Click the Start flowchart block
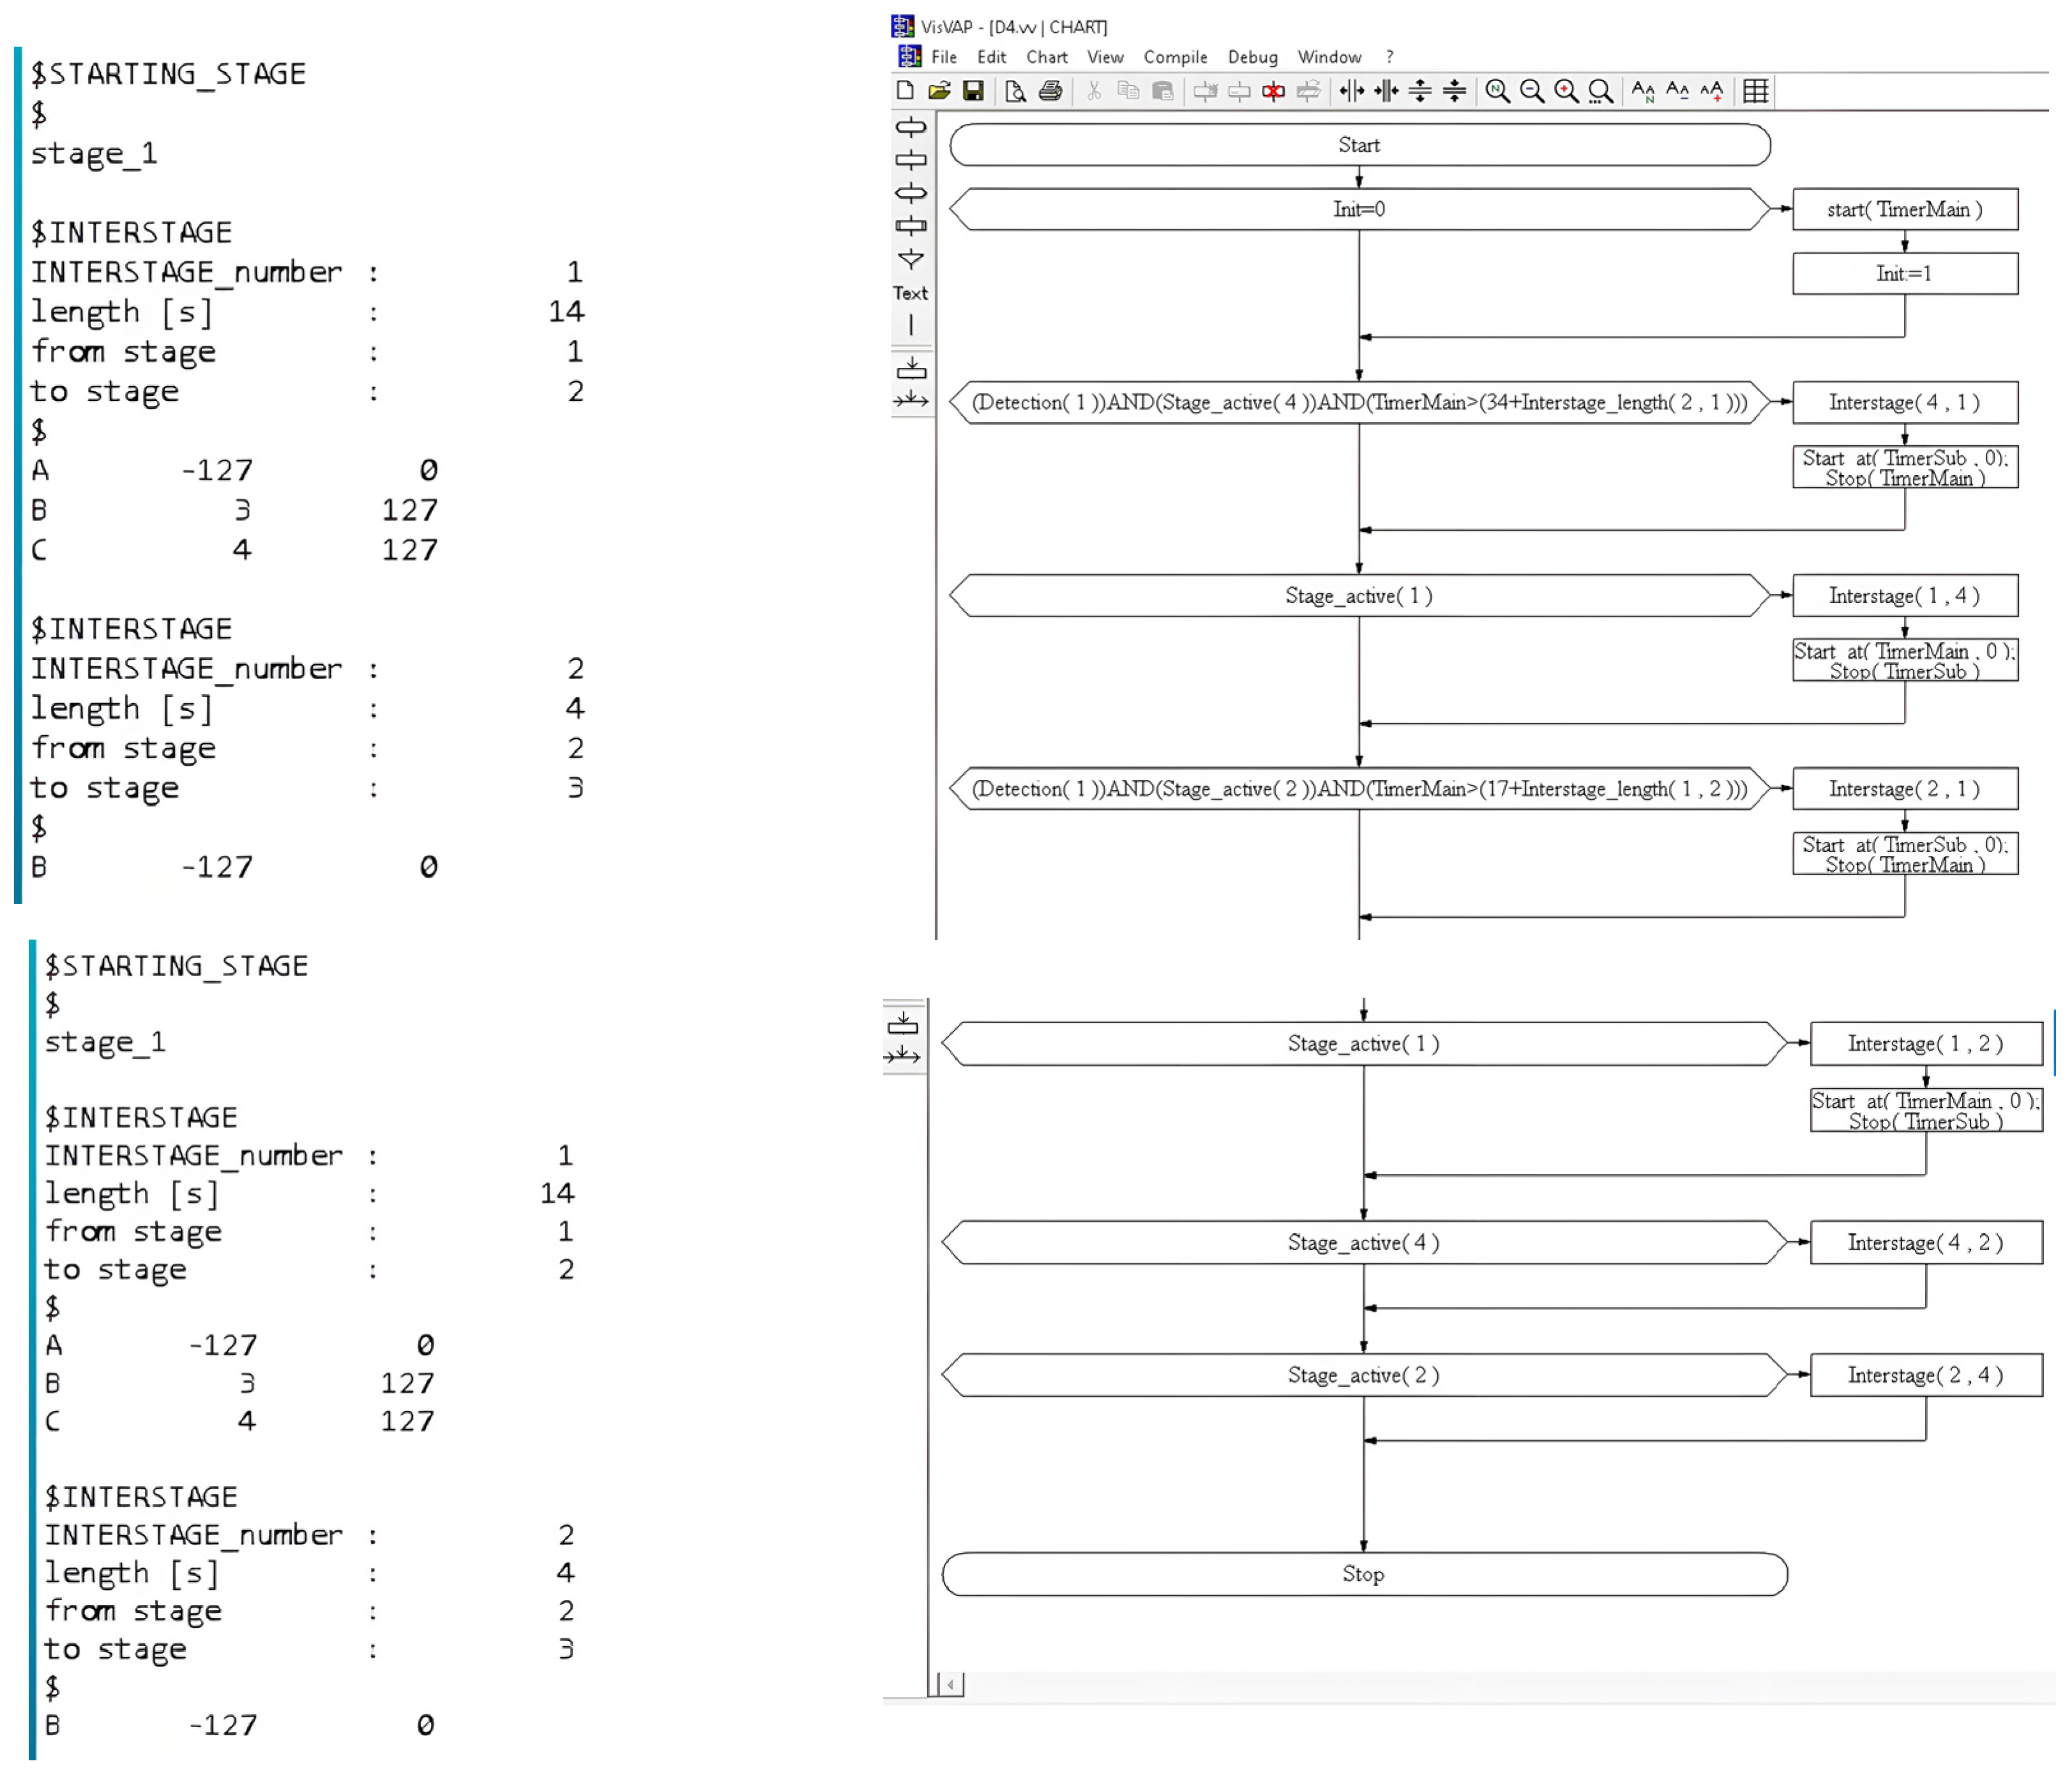Viewport: 2072px width, 1768px height. click(1359, 145)
